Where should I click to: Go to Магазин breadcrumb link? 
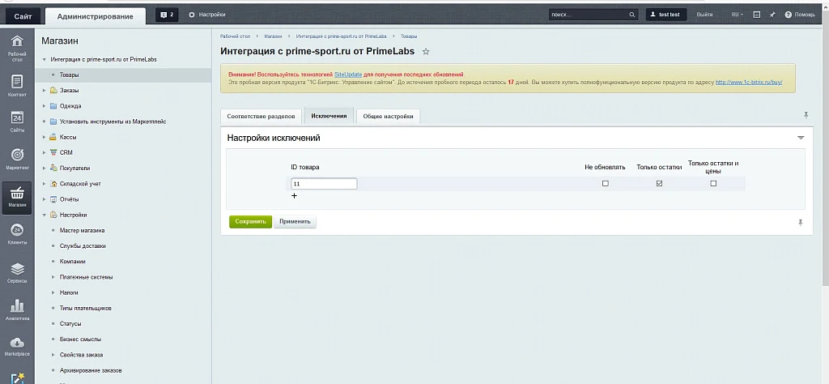coord(274,36)
